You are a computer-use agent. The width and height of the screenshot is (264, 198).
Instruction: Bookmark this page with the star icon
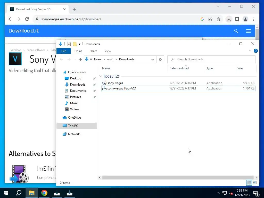(x=219, y=19)
